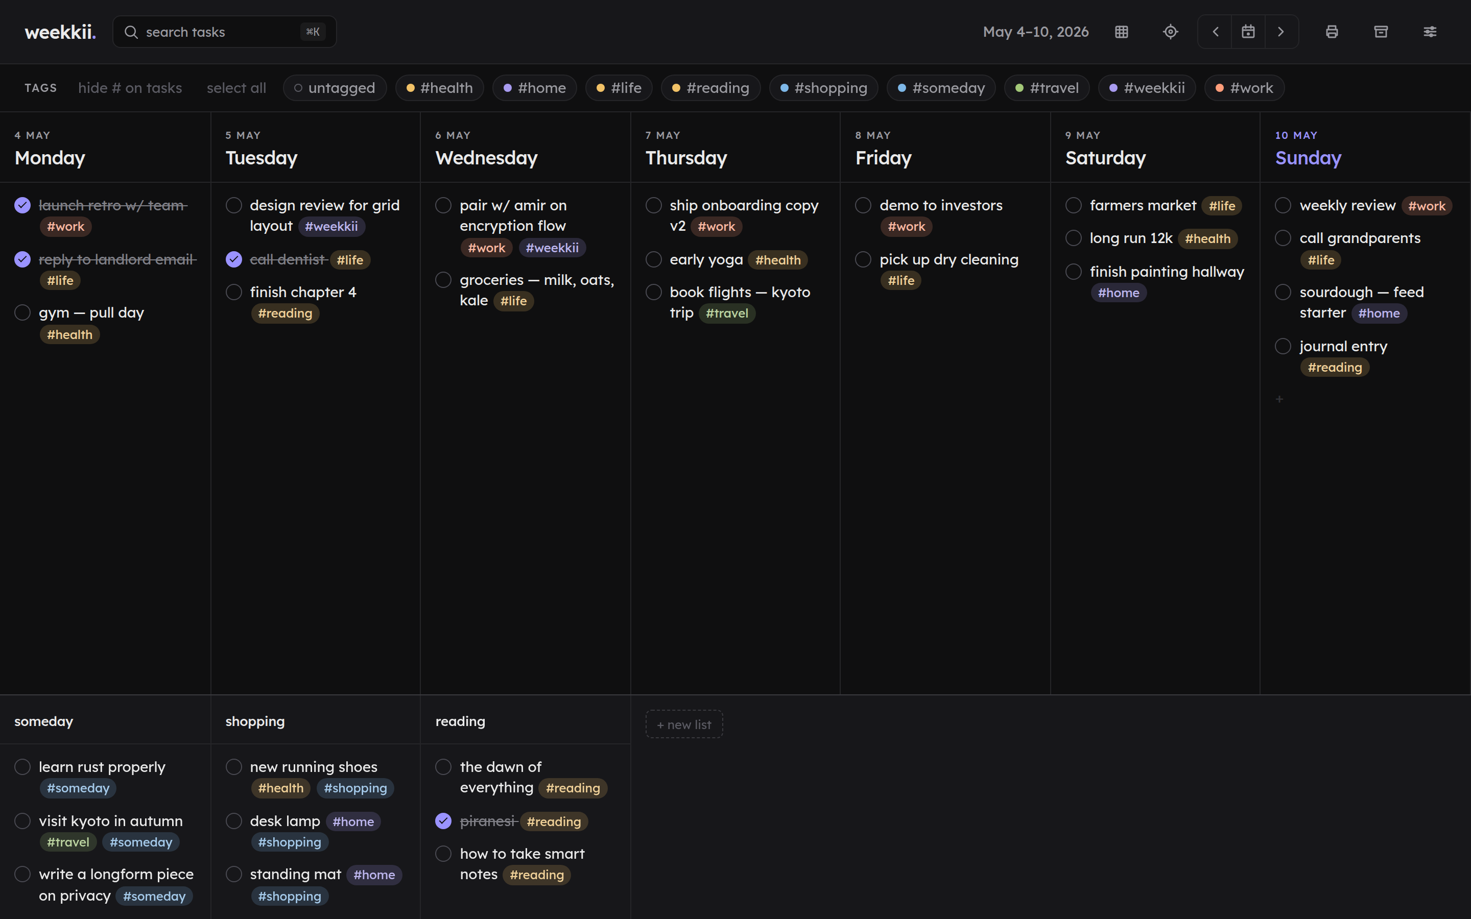Filter by #weekkii tag in filter bar
The height and width of the screenshot is (919, 1471).
(1147, 88)
